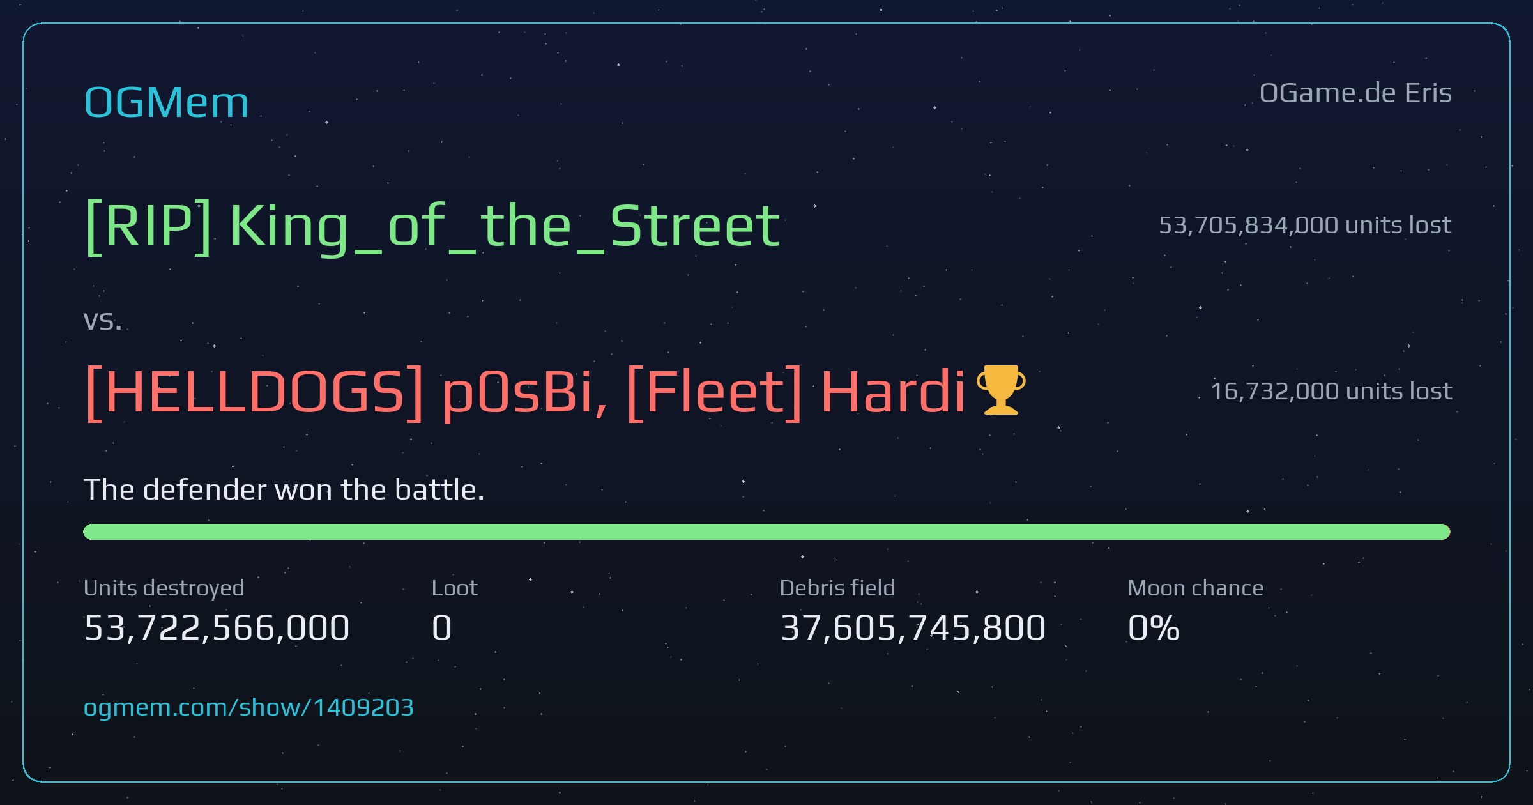Viewport: 1533px width, 805px height.
Task: Click the 53,705,834,000 units lost text
Action: coord(1305,226)
